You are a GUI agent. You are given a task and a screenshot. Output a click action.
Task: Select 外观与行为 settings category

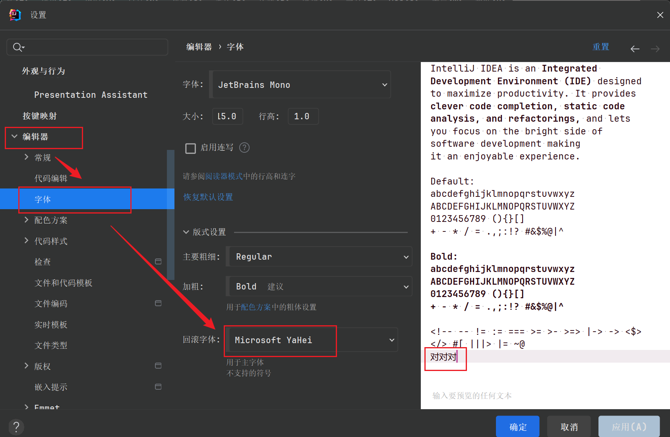43,71
